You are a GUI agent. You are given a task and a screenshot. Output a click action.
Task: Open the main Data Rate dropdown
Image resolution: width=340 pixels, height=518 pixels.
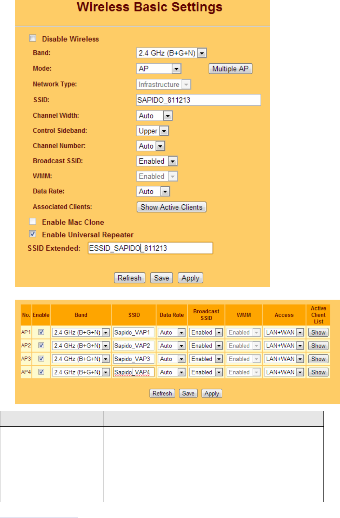[153, 191]
